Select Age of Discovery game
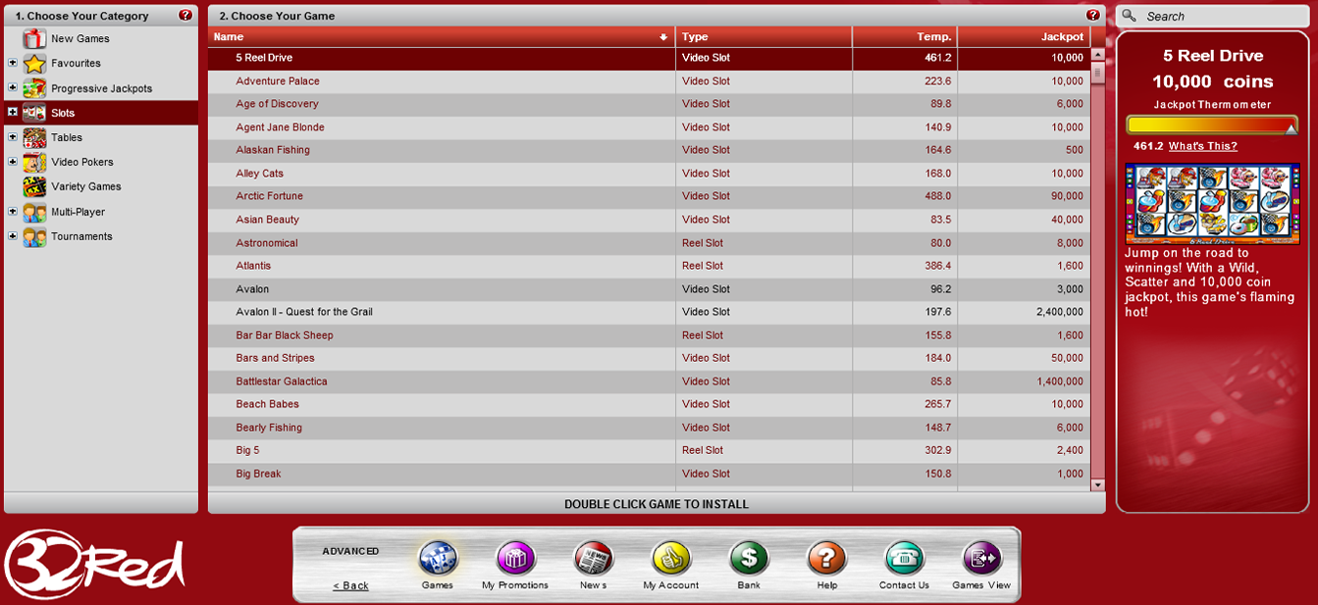Image resolution: width=1318 pixels, height=605 pixels. coord(649,104)
